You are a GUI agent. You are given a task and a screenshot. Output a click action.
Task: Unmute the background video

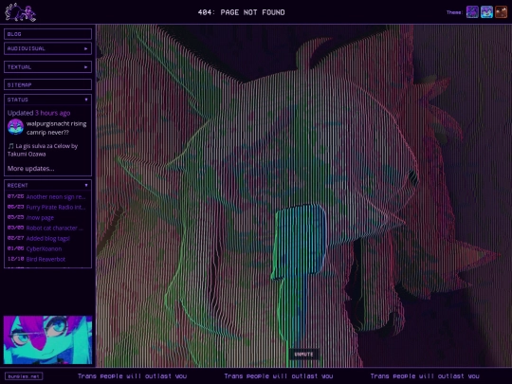(x=303, y=355)
